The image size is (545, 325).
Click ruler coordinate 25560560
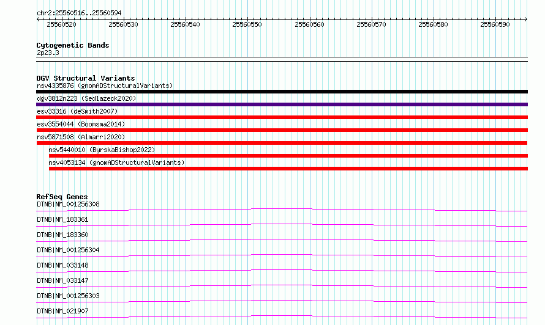point(309,24)
